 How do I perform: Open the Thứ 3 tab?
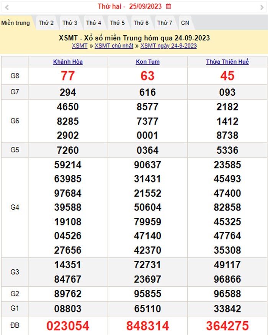(x=70, y=23)
